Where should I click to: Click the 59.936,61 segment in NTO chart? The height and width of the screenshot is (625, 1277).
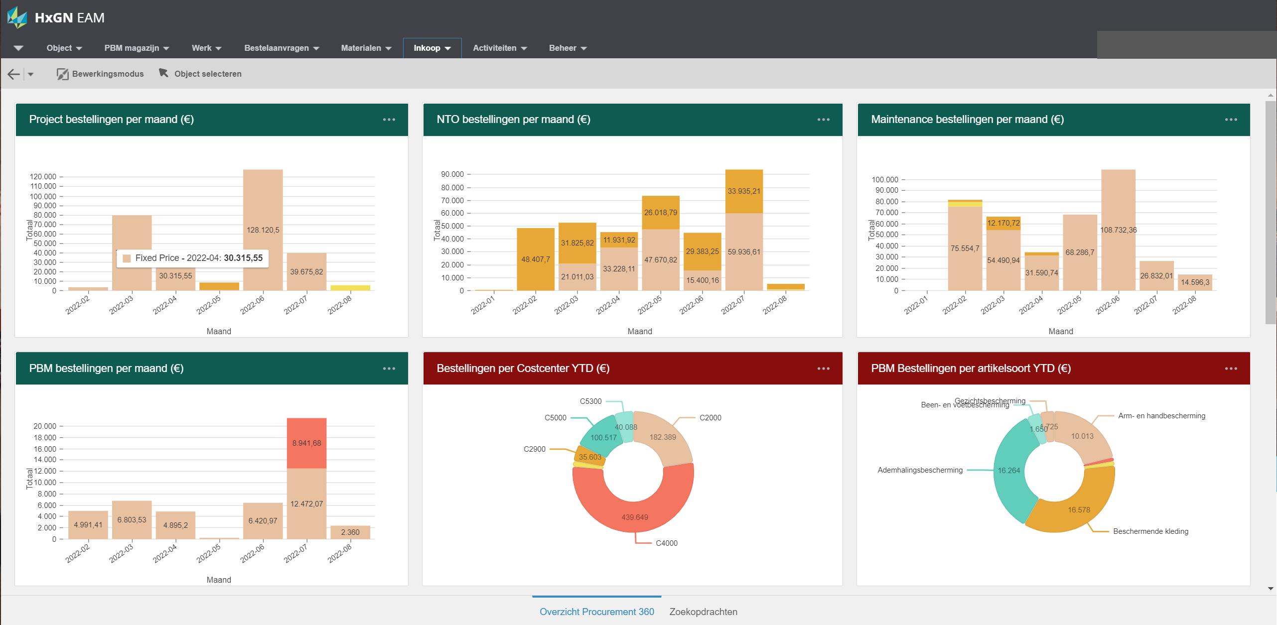(744, 252)
